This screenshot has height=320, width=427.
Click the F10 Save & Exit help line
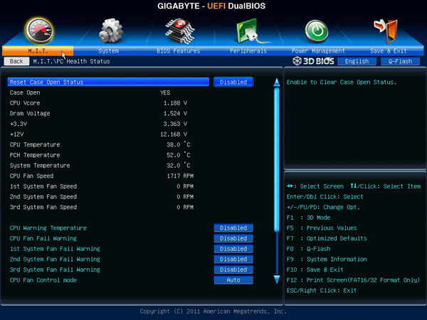pyautogui.click(x=315, y=270)
